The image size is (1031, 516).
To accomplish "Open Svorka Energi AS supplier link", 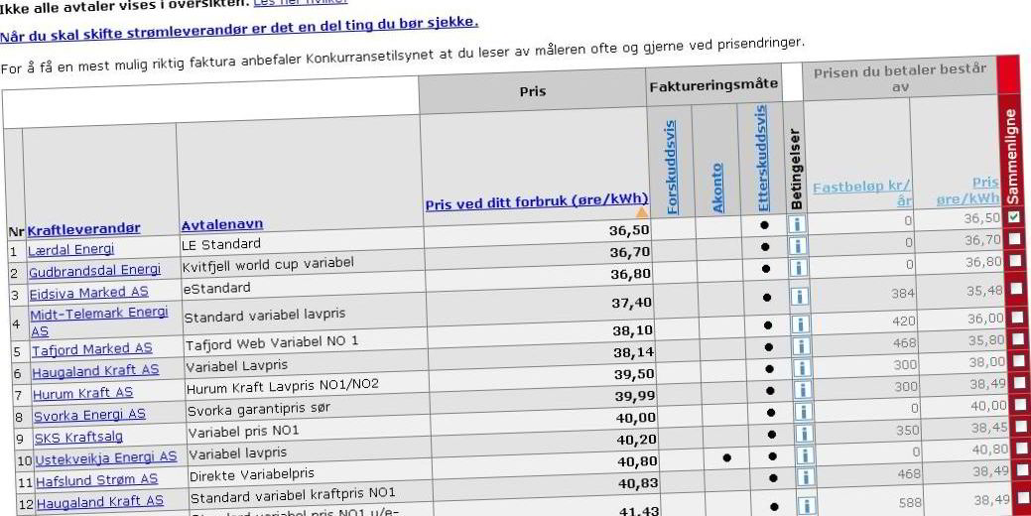I will [89, 416].
